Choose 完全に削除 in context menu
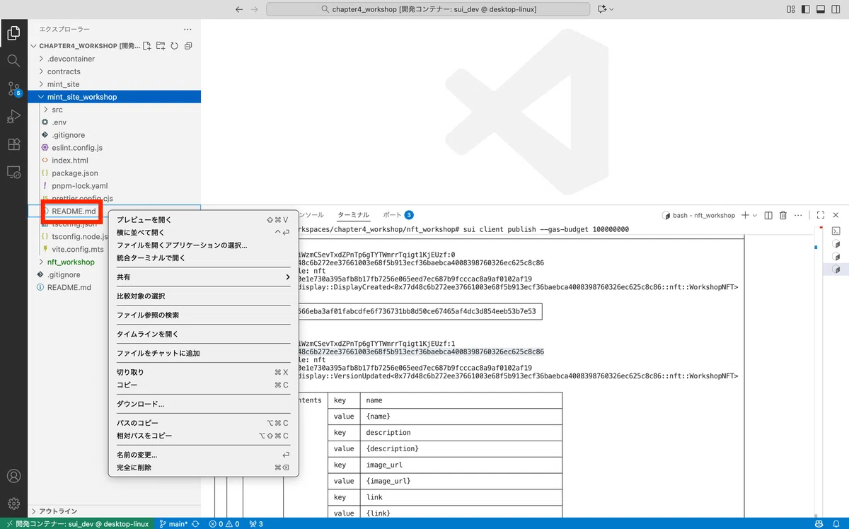The image size is (849, 529). click(x=204, y=467)
